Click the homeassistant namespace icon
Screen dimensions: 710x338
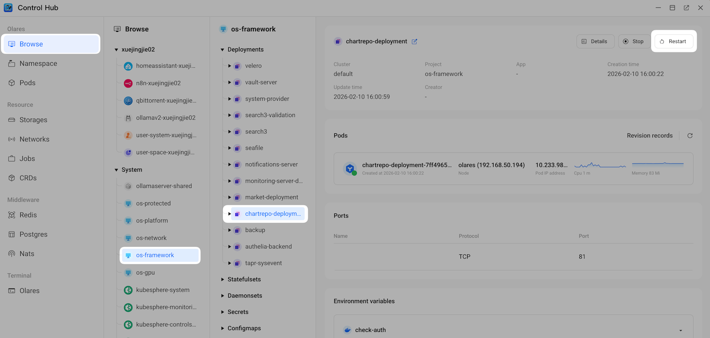point(128,66)
